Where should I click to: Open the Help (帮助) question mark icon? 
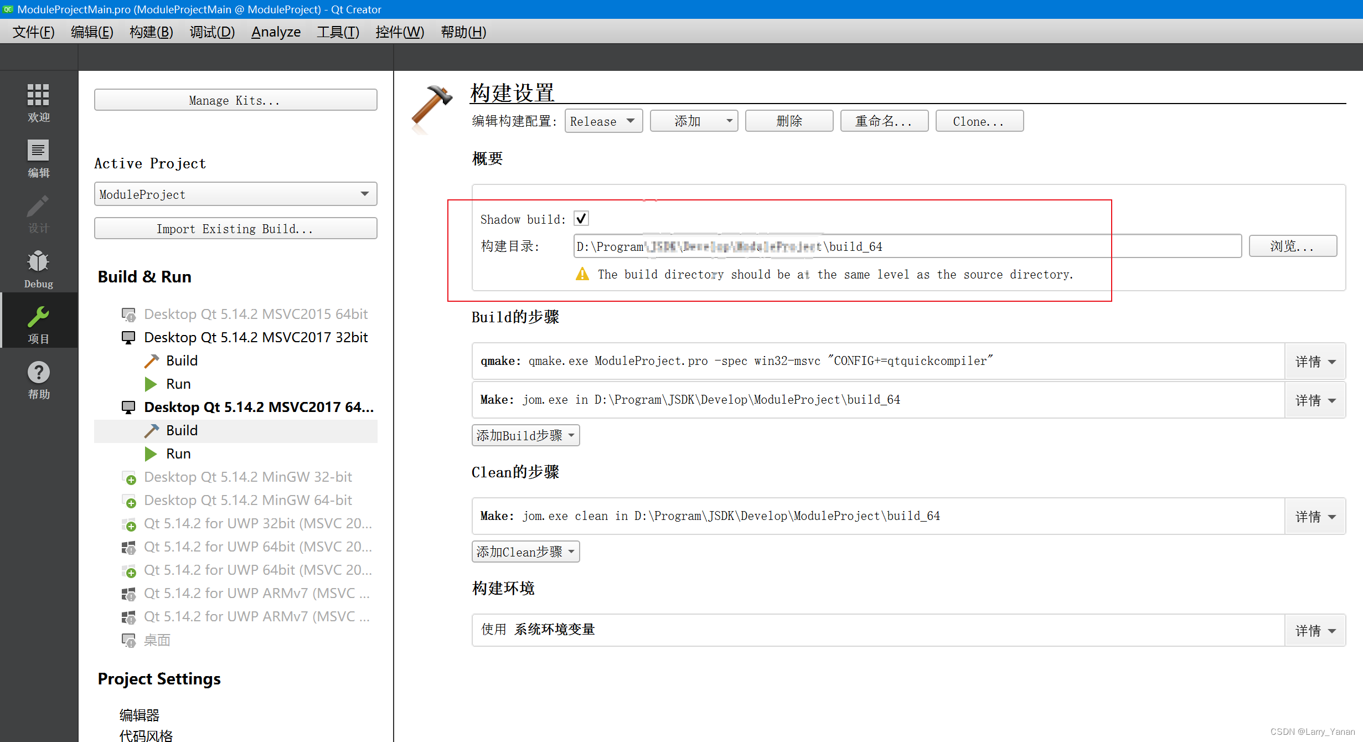coord(38,372)
